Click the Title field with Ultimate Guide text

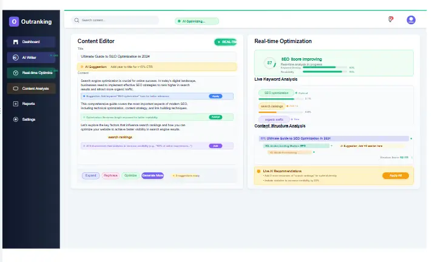157,56
